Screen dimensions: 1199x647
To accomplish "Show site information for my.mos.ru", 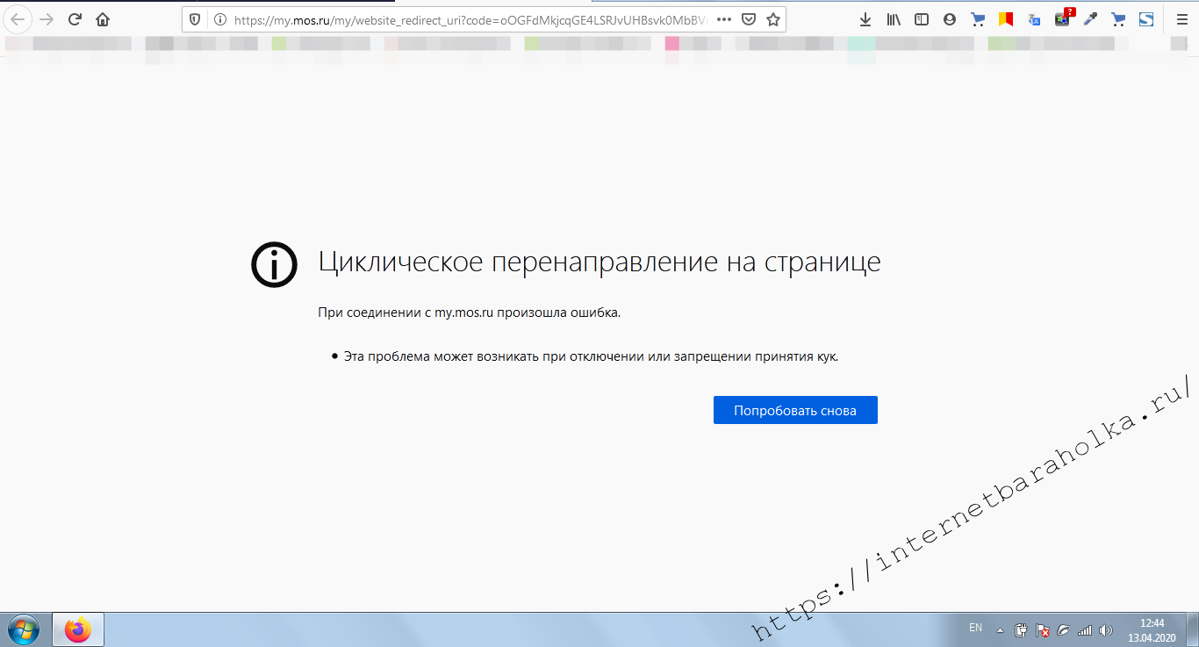I will pyautogui.click(x=219, y=18).
